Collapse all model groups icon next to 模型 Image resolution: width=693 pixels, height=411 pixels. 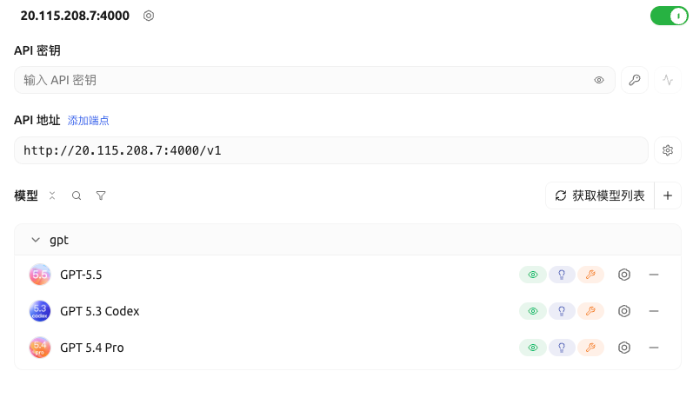[52, 196]
